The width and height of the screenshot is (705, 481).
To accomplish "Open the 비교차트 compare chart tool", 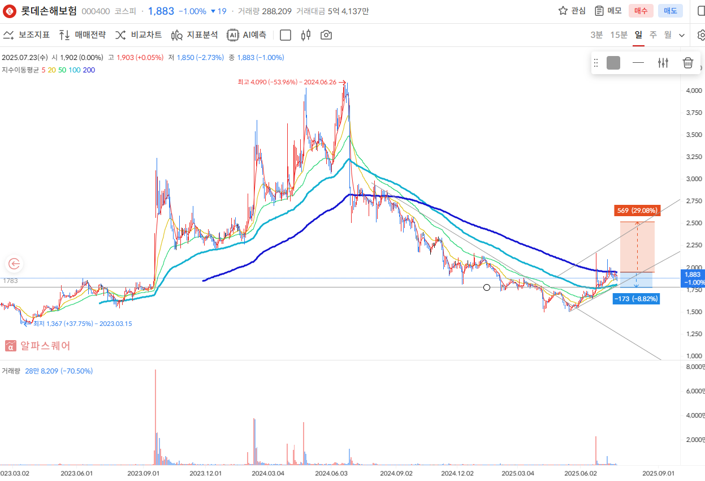I will pyautogui.click(x=139, y=35).
